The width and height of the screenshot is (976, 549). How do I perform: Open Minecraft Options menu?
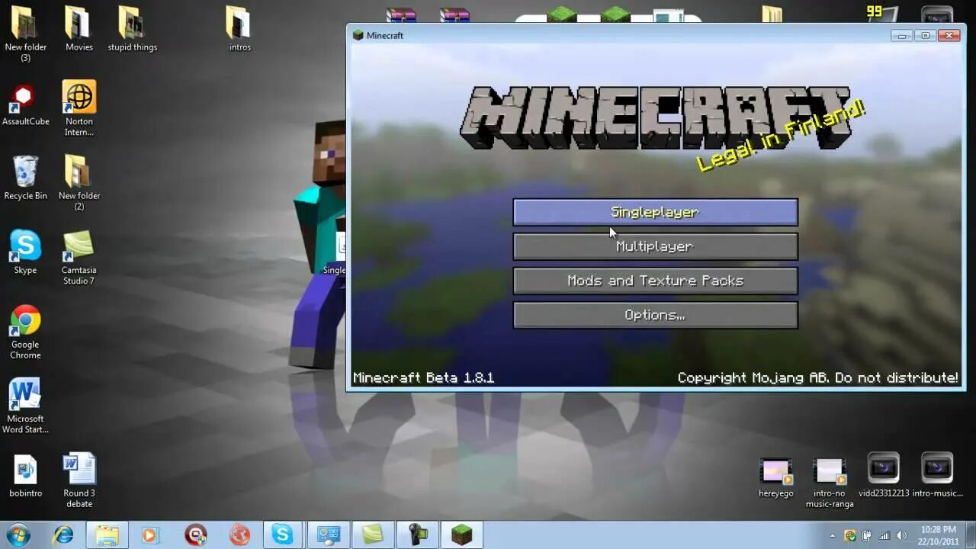[655, 315]
